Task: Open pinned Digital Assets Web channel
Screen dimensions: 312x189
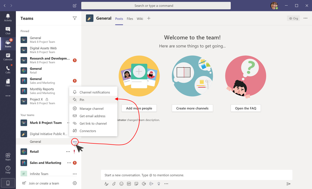Action: coord(49,50)
